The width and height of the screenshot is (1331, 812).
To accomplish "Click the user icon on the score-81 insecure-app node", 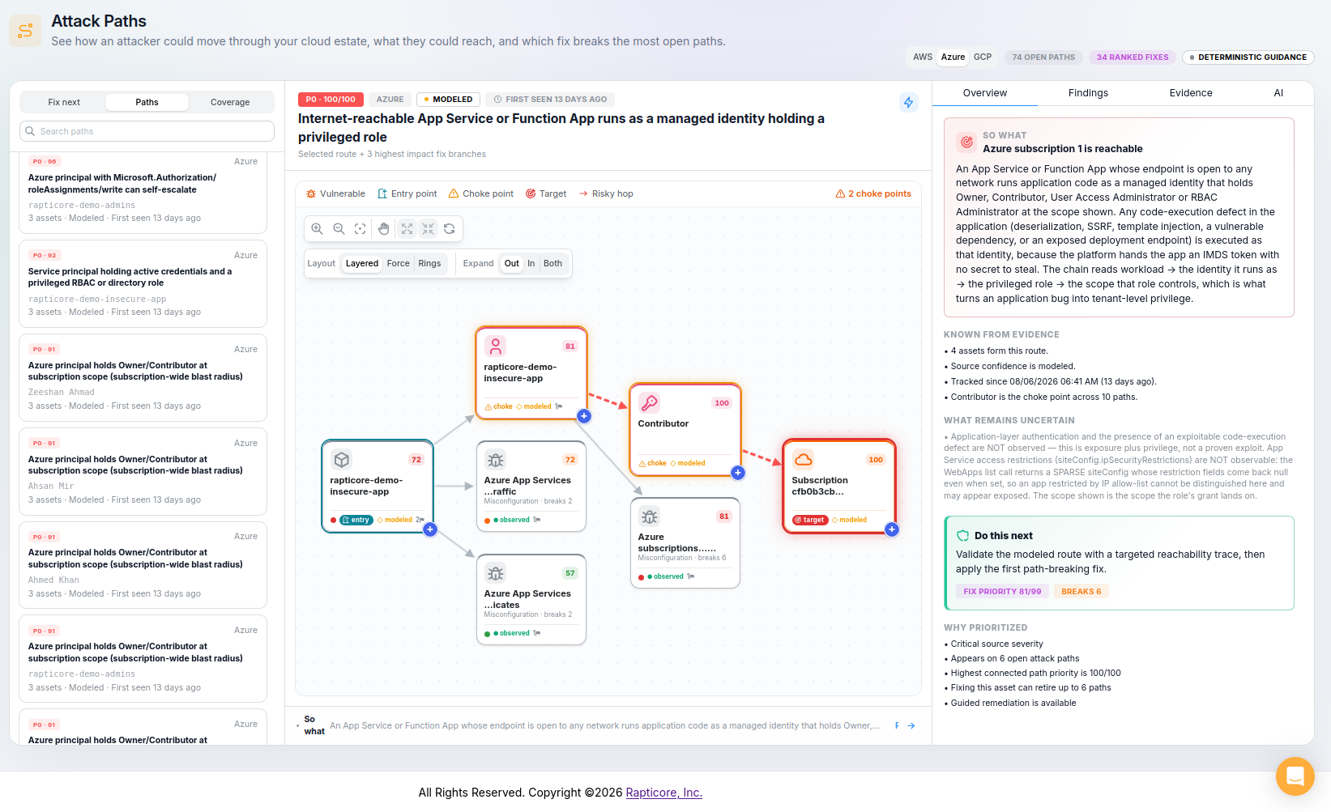I will (x=495, y=346).
